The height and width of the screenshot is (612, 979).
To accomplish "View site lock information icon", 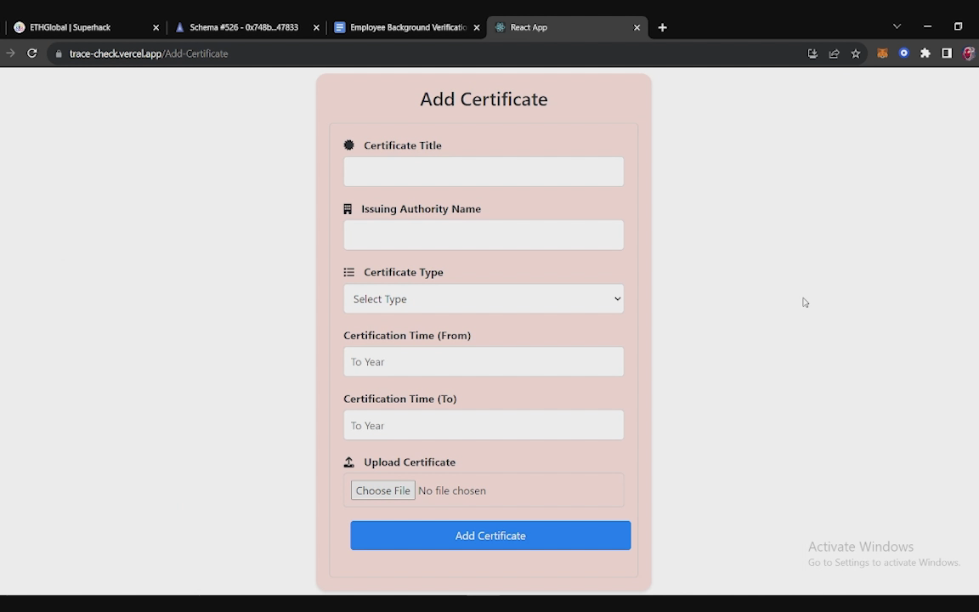I will coord(59,54).
